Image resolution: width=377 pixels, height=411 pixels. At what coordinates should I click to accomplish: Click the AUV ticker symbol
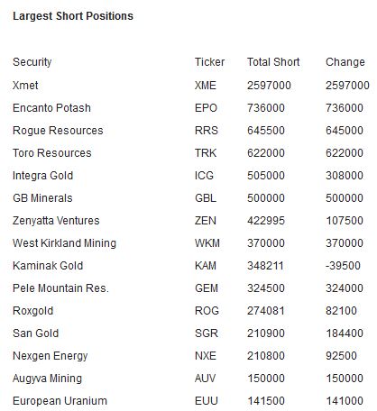pyautogui.click(x=206, y=379)
